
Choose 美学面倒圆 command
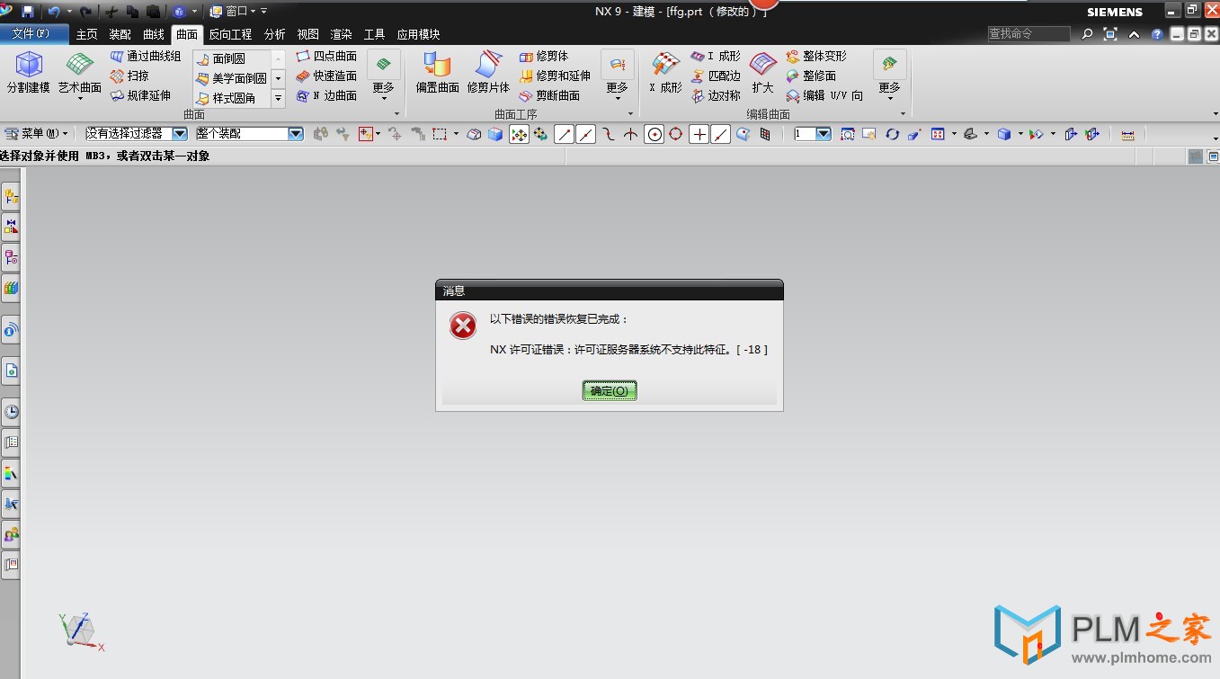[231, 78]
